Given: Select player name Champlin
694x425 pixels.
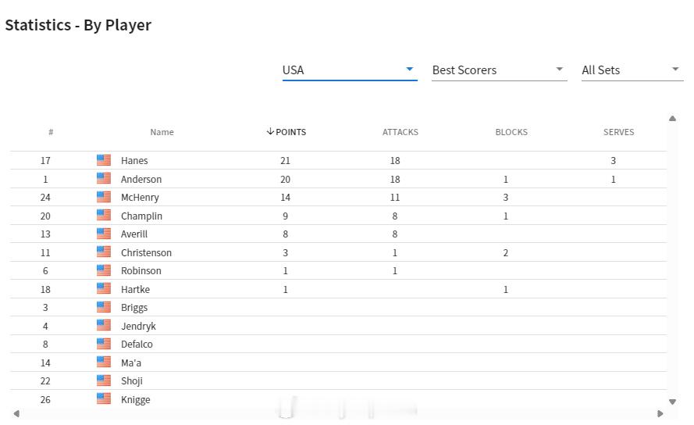Looking at the screenshot, I should pos(141,216).
